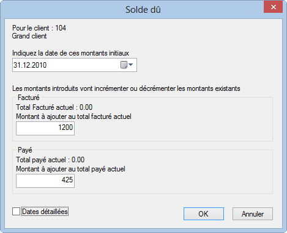Image resolution: width=287 pixels, height=233 pixels.
Task: Open the calendar icon in the date field
Action: pyautogui.click(x=124, y=65)
